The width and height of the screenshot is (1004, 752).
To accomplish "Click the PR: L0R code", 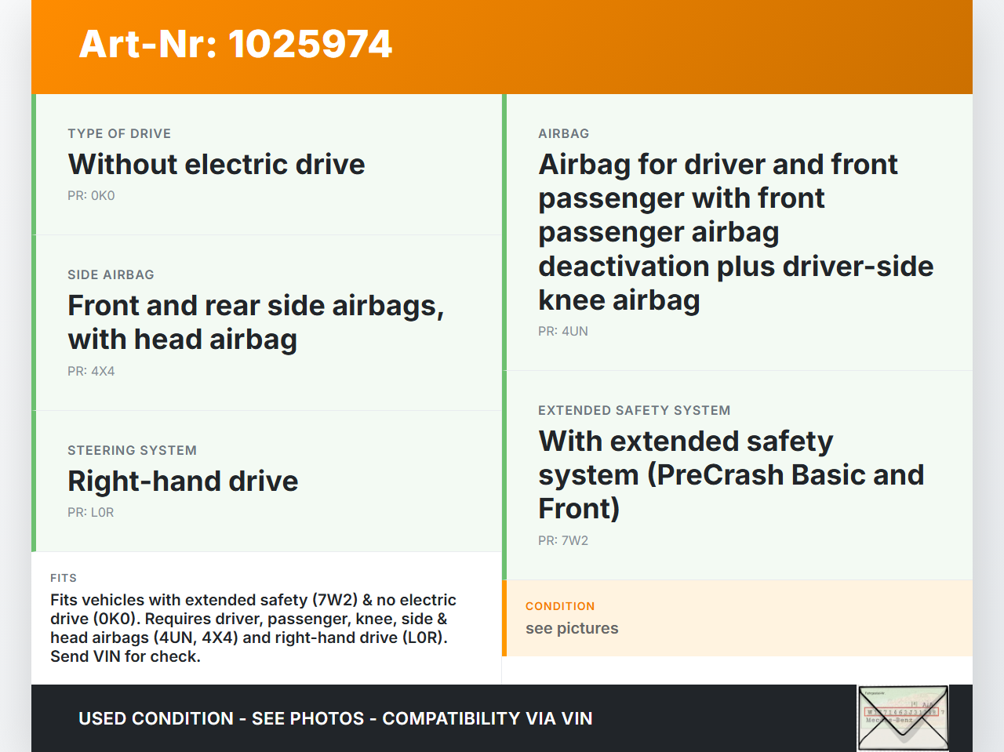I will pyautogui.click(x=90, y=513).
